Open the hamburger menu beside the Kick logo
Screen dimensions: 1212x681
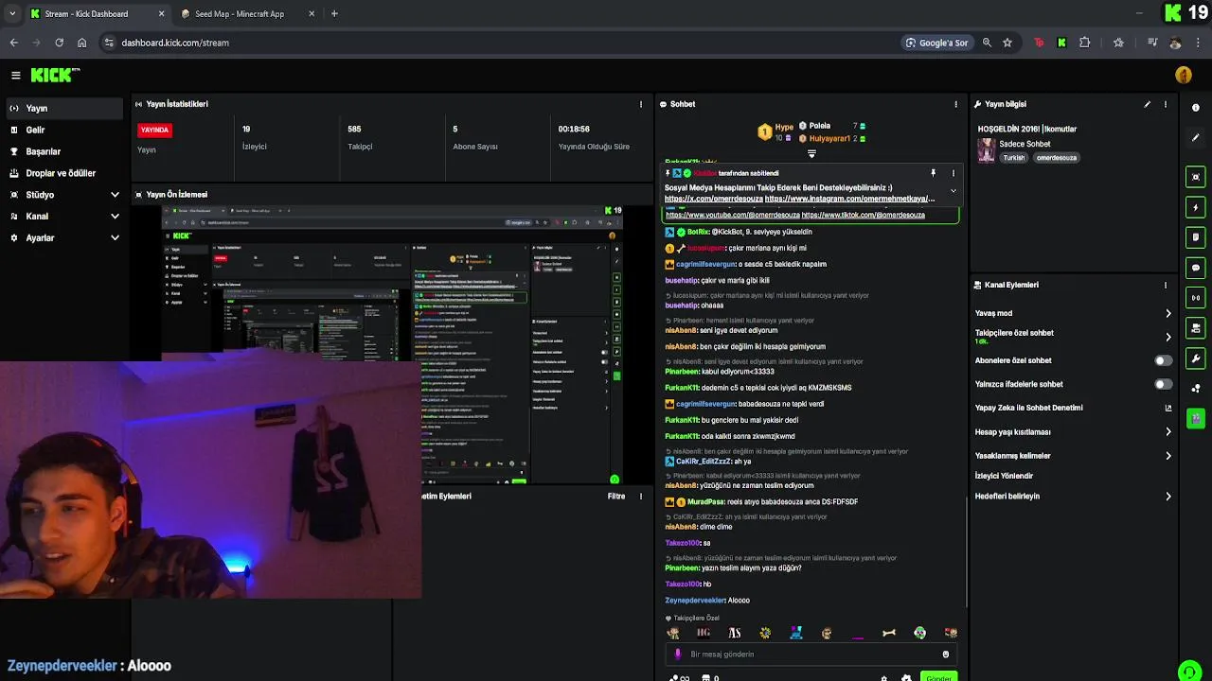point(15,76)
